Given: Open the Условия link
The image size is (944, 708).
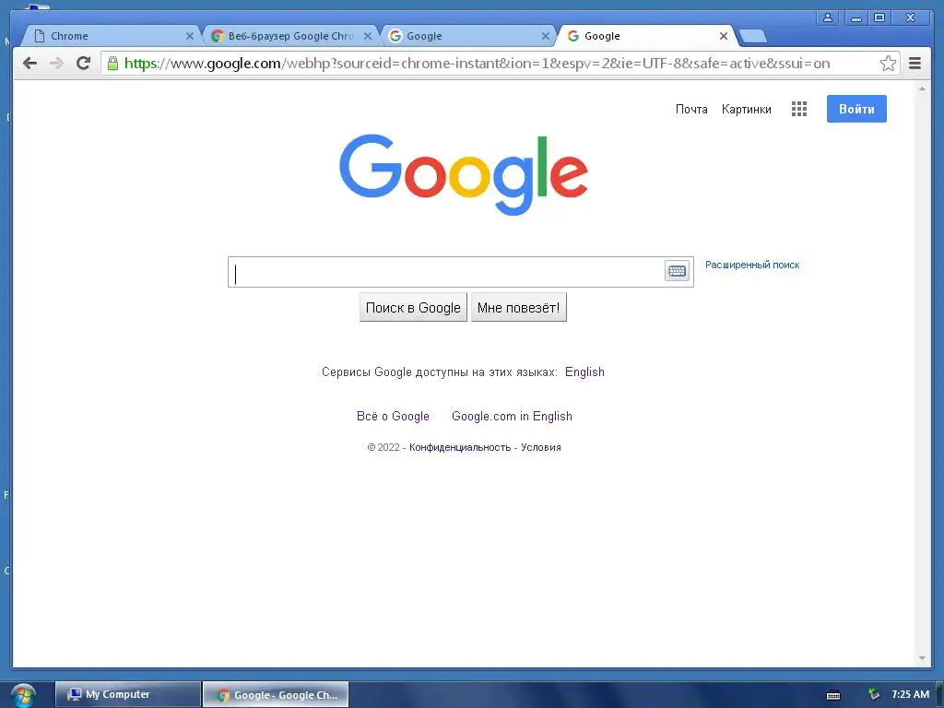Looking at the screenshot, I should pyautogui.click(x=540, y=447).
